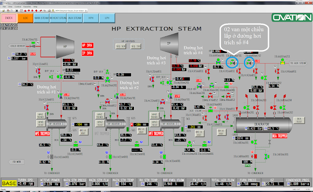Select HP heater 1 emergency drain valve 33LCH11AA001
Screen dimensions: 313x192
[x=51, y=157]
